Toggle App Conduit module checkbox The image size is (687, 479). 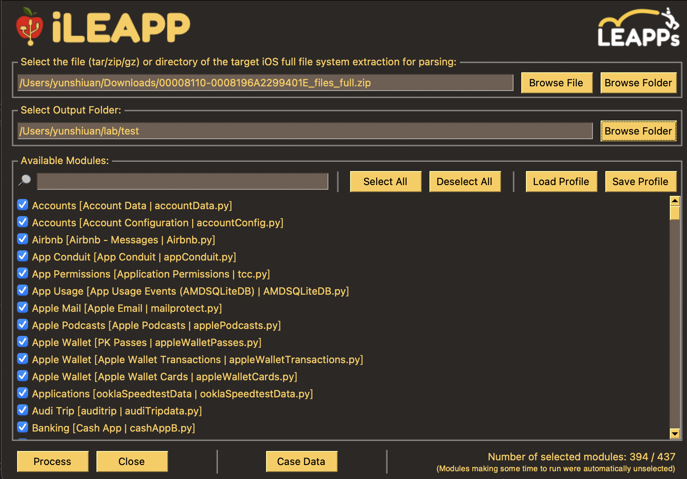[23, 256]
